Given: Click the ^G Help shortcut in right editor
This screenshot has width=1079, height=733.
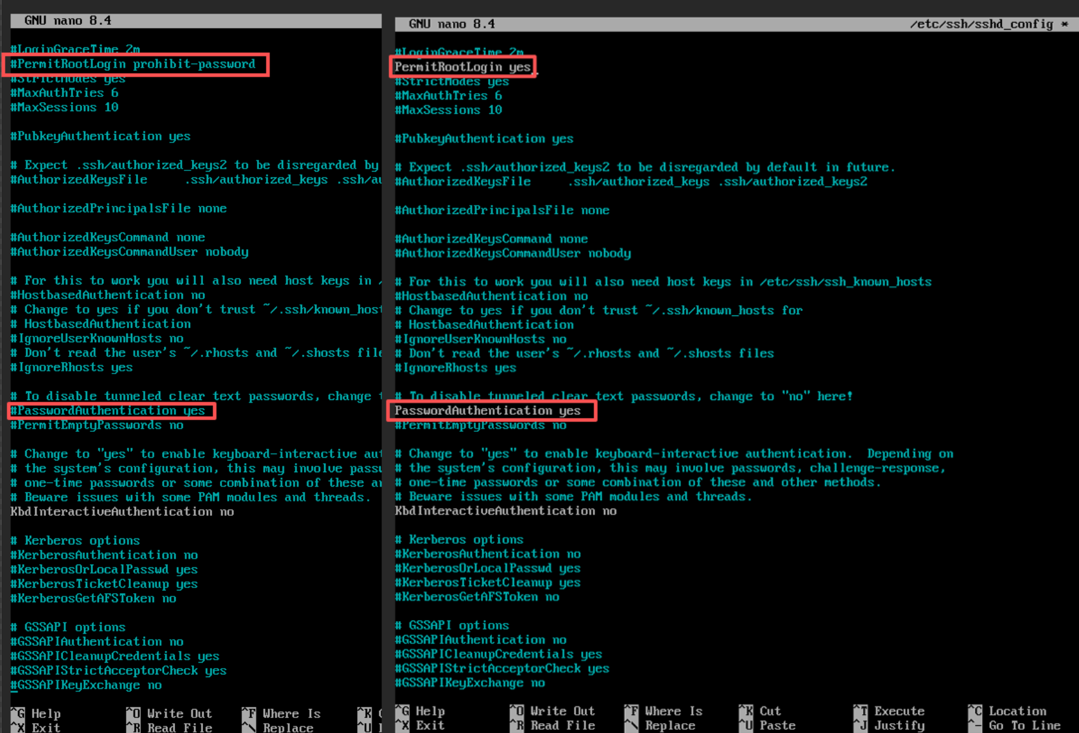Looking at the screenshot, I should click(420, 711).
